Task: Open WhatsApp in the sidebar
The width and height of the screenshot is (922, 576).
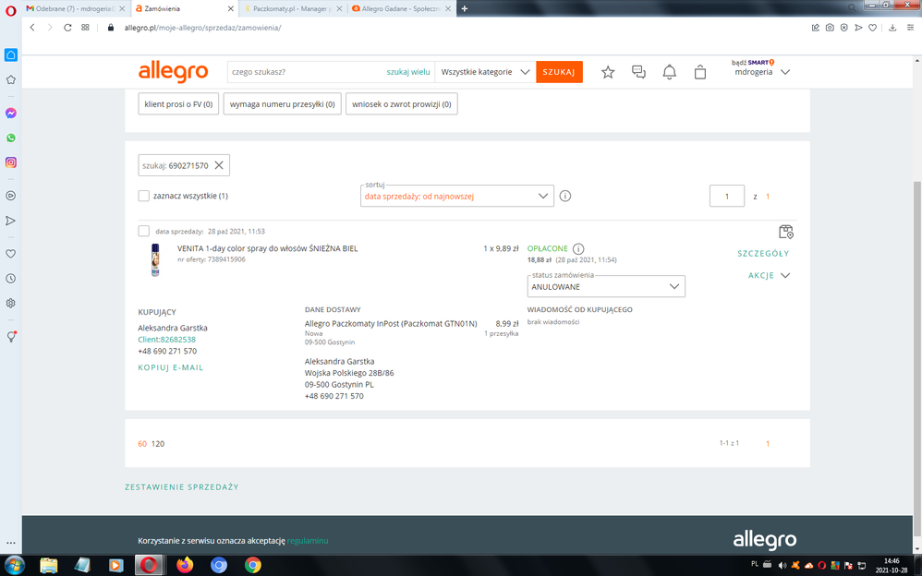Action: (x=10, y=138)
